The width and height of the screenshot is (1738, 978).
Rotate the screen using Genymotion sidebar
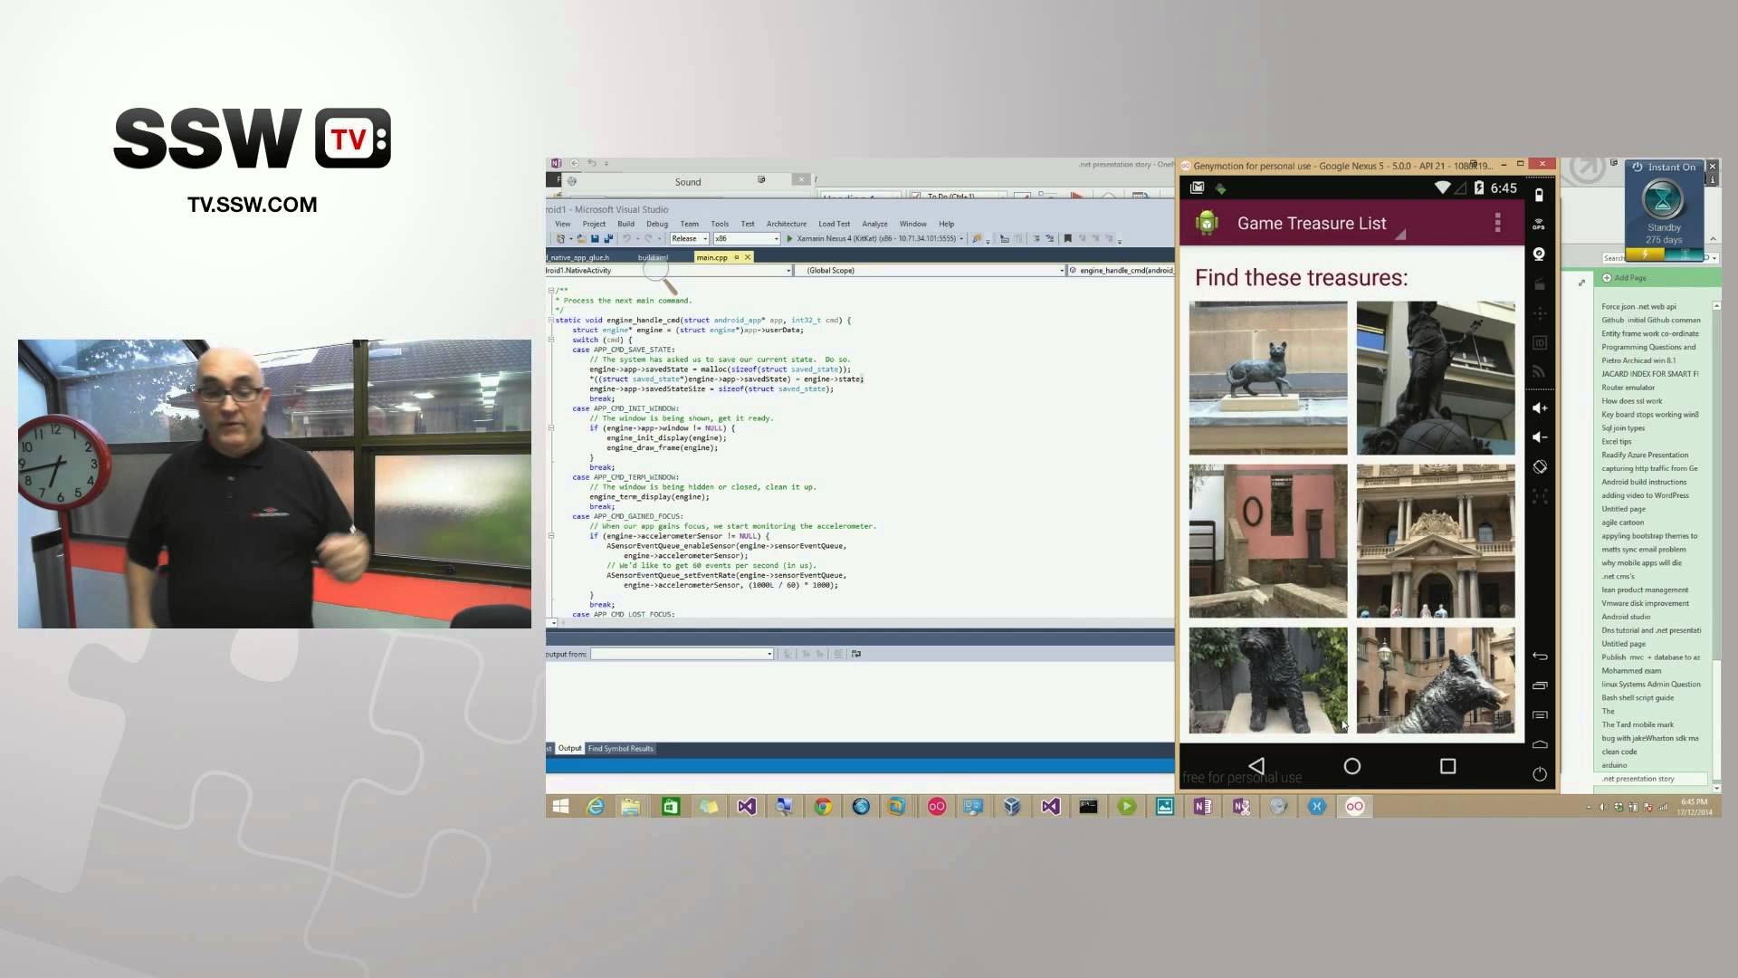(x=1539, y=467)
